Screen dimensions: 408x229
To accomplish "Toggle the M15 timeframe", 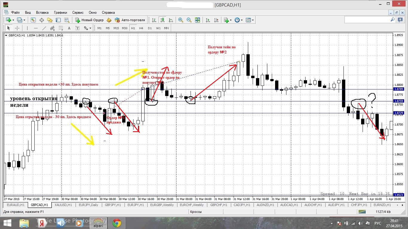I will [116, 28].
